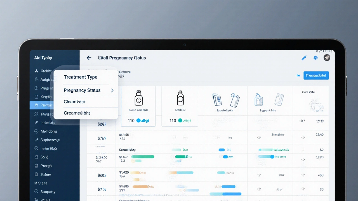Click the round blue icon beside the avatar
Viewport: 358px width, 201px height.
(x=315, y=58)
